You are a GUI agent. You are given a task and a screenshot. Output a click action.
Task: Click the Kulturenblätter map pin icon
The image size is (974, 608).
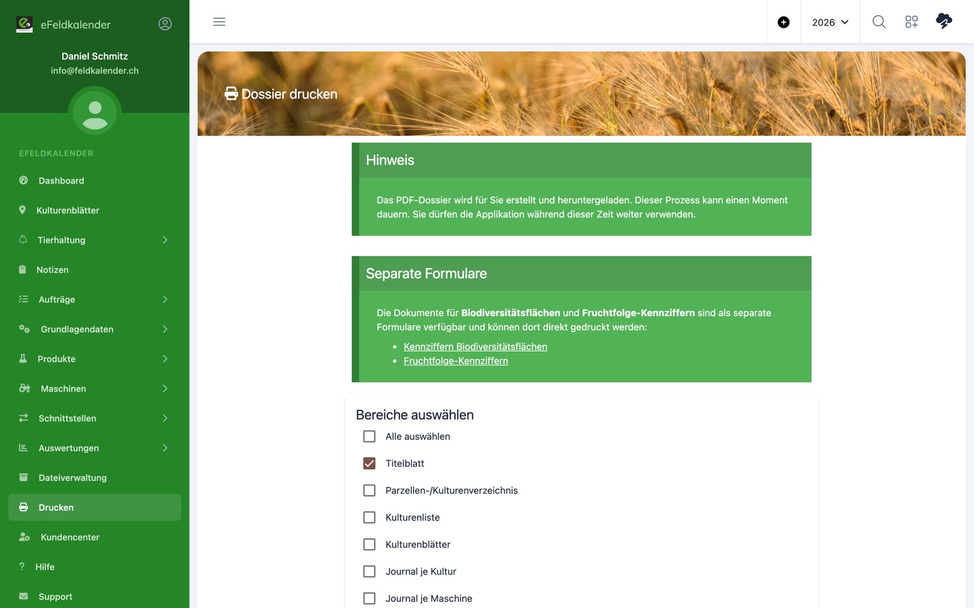[x=23, y=210]
